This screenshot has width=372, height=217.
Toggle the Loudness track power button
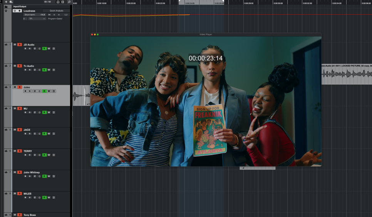point(15,11)
